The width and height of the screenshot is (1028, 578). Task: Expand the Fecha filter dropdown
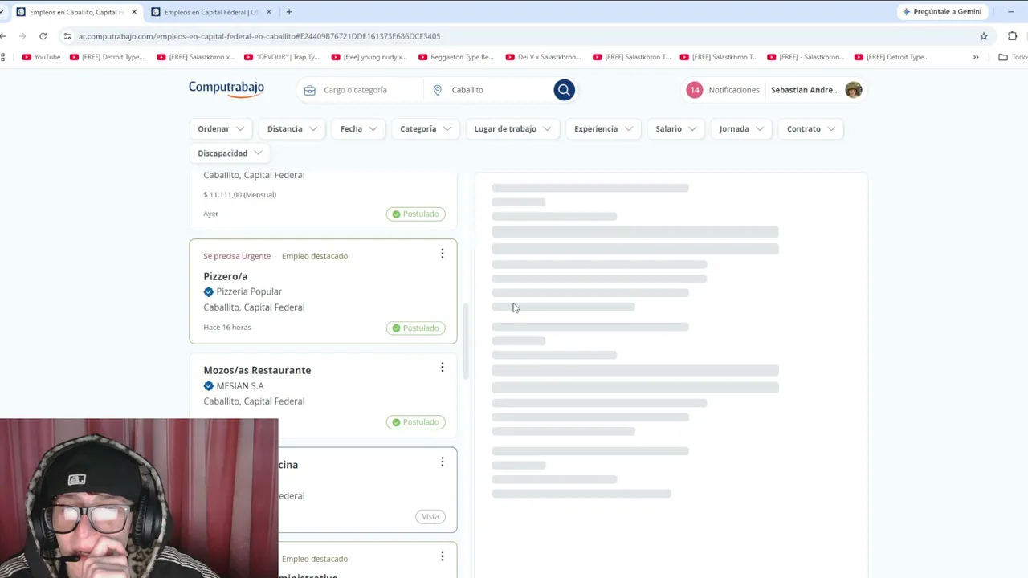click(x=358, y=128)
